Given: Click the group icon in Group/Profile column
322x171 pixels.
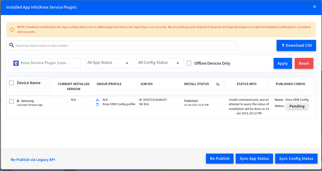Looking at the screenshot, I should [x=97, y=100].
